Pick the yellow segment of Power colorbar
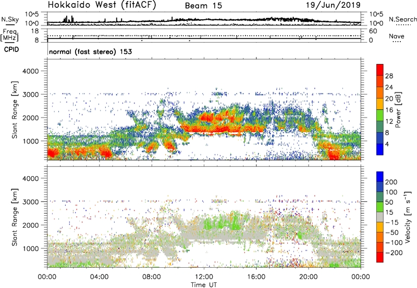 tap(380, 104)
